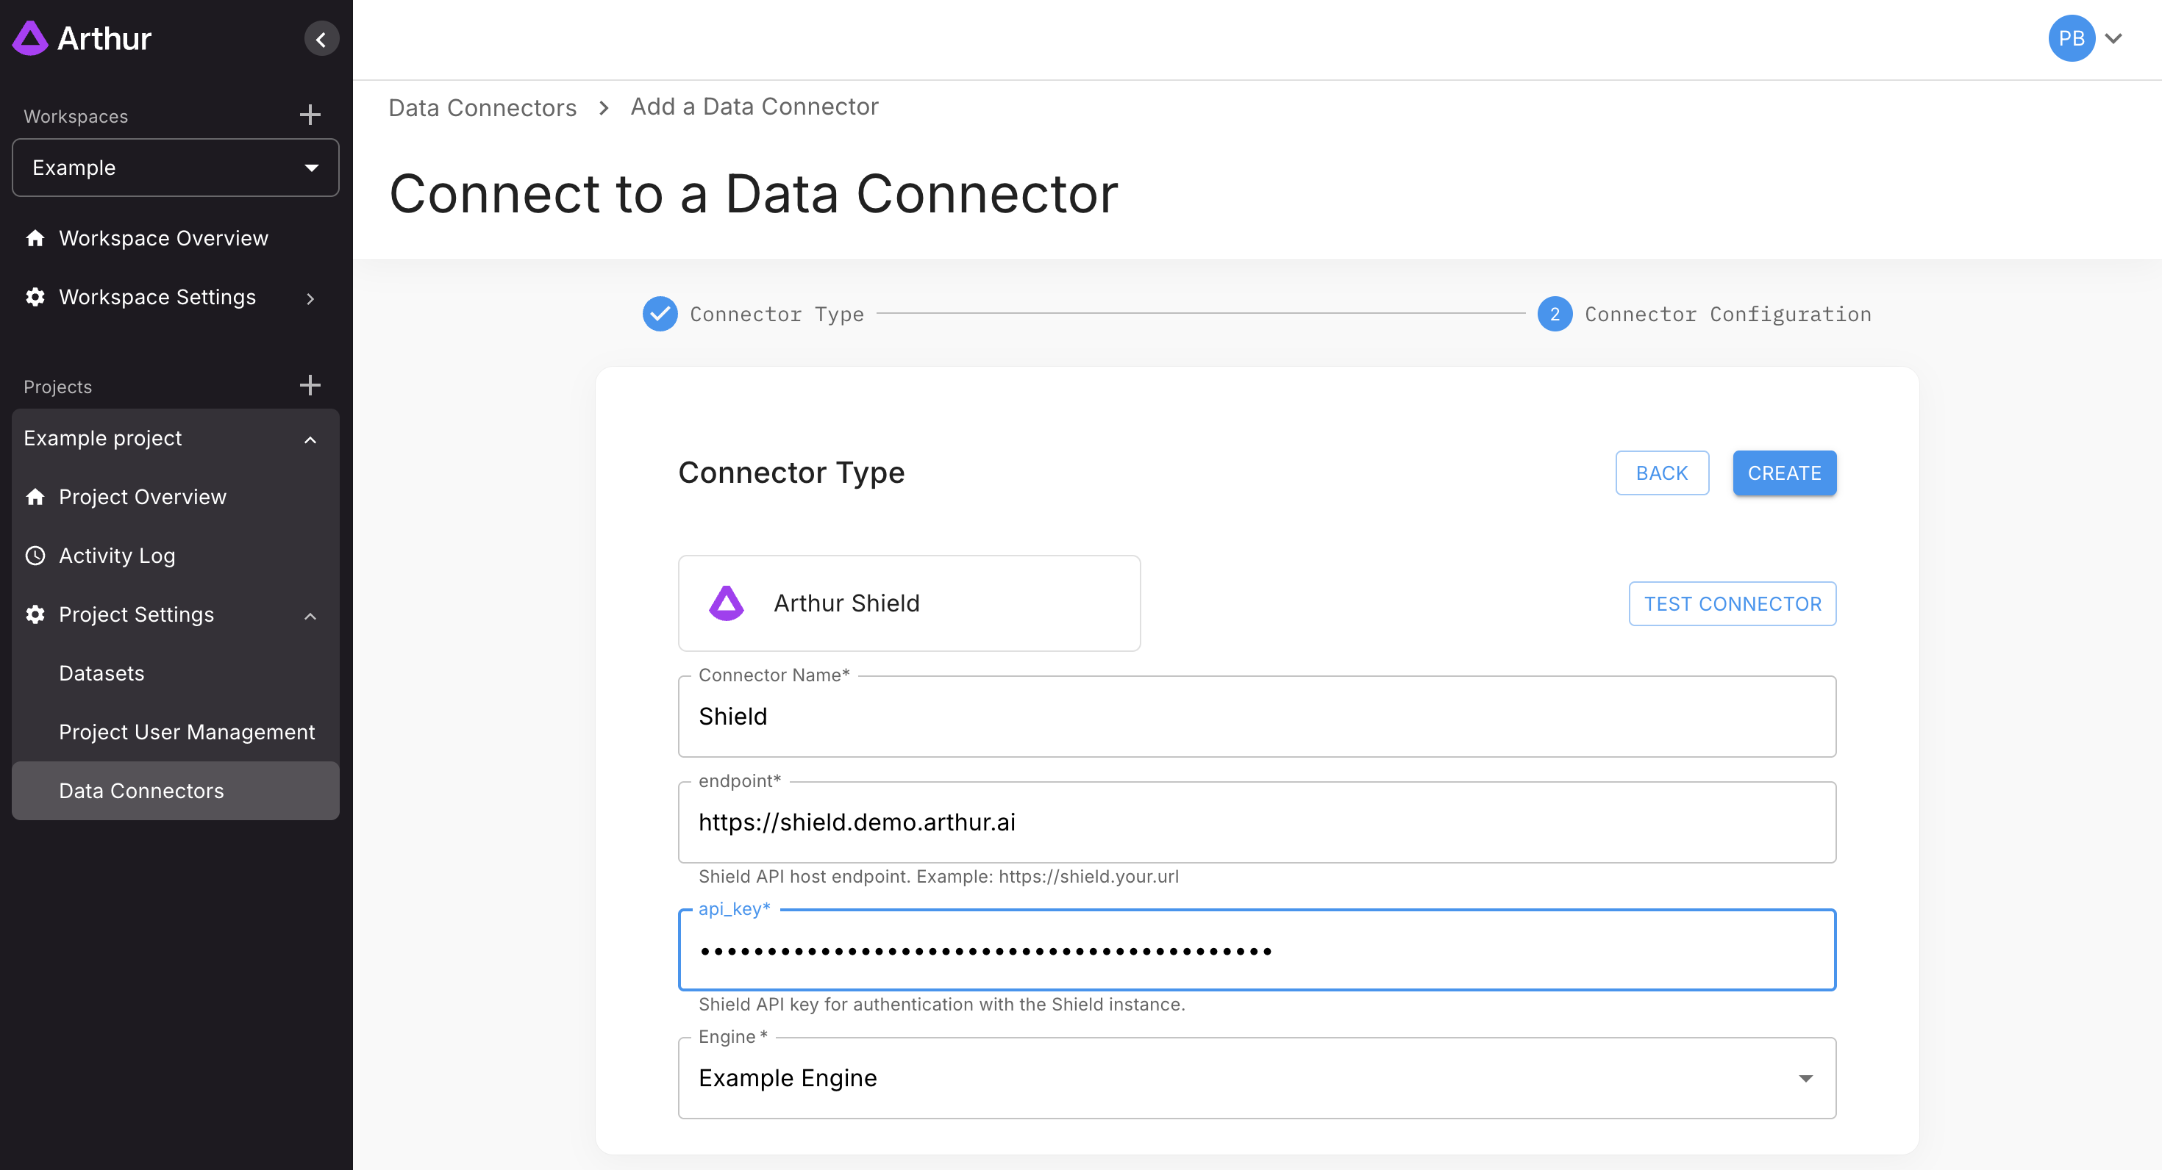Click the PB user avatar

pyautogui.click(x=2071, y=38)
